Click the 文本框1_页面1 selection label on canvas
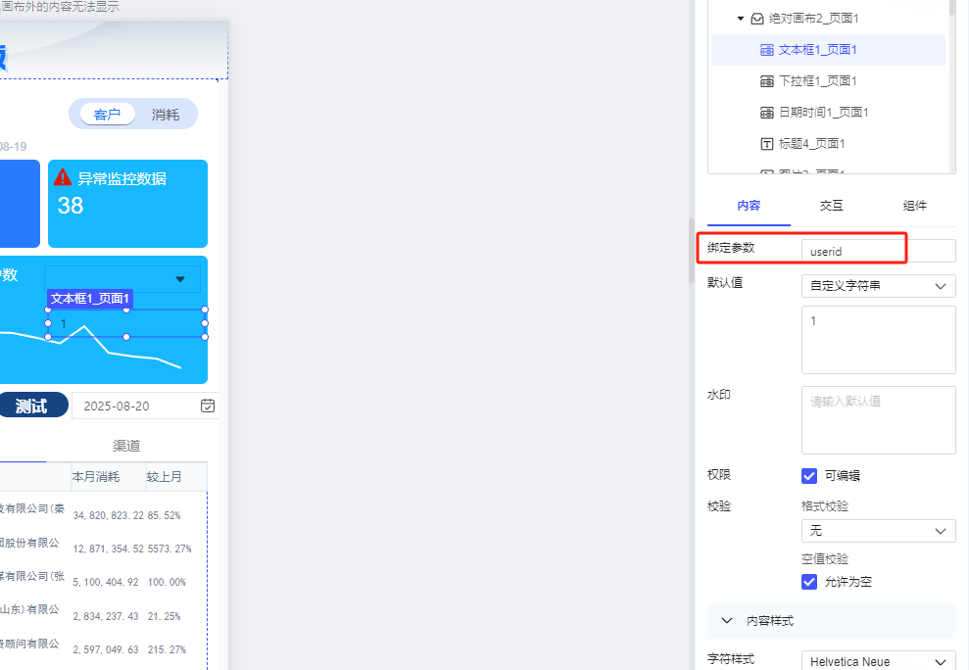 90,299
